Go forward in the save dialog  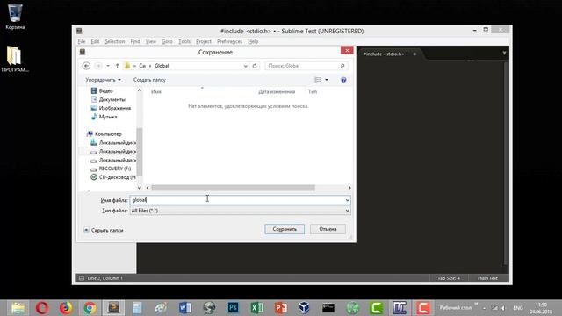(x=97, y=66)
